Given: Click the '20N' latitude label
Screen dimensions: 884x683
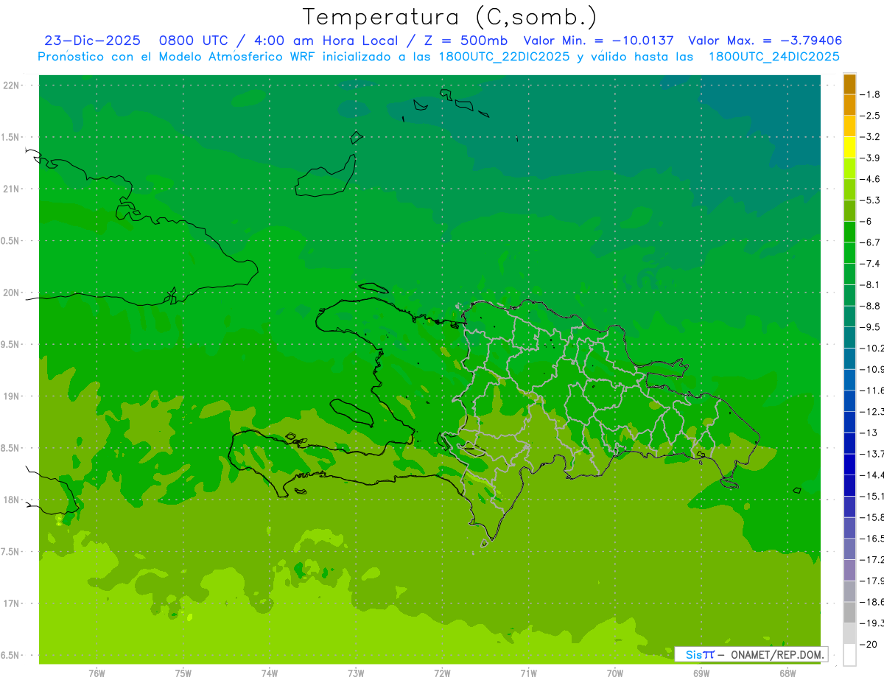Looking at the screenshot, I should tap(10, 293).
